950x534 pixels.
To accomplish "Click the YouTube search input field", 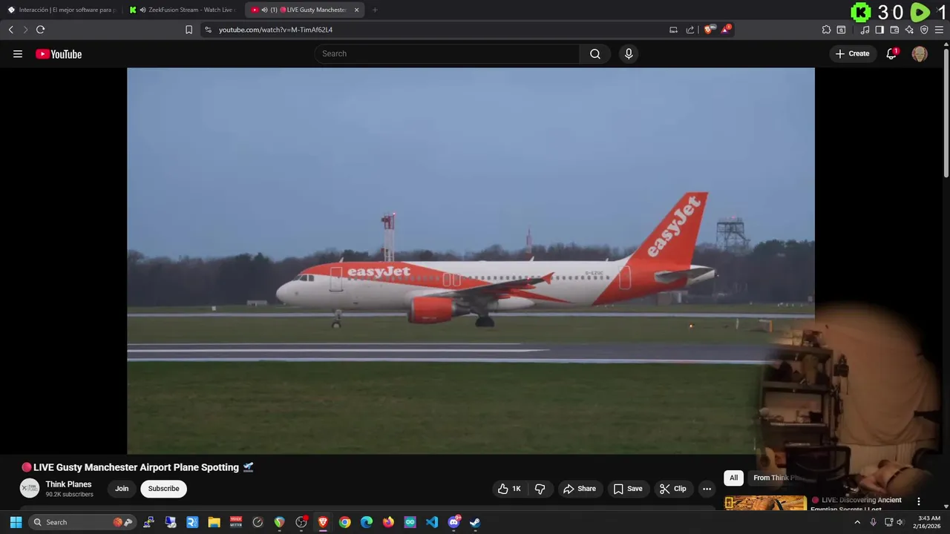I will (447, 53).
